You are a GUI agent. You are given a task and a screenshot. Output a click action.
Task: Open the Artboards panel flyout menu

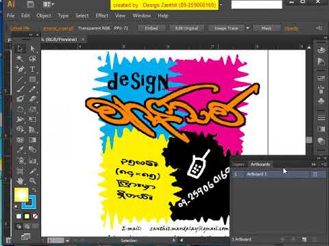pos(324,164)
